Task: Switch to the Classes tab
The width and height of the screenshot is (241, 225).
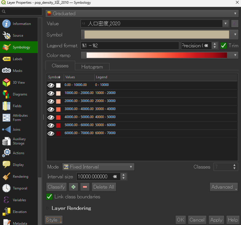Action: click(x=60, y=66)
